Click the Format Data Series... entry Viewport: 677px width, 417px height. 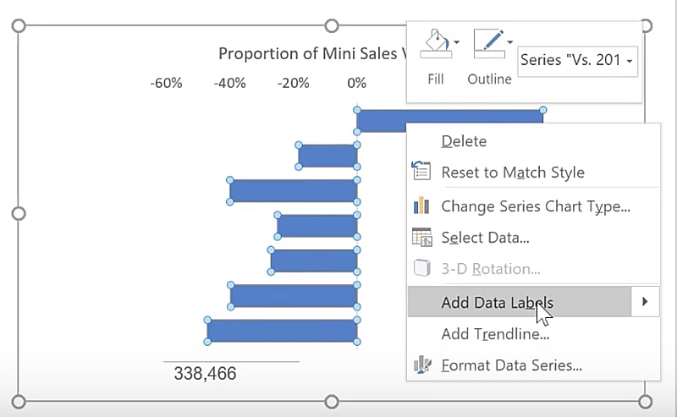[x=511, y=365]
